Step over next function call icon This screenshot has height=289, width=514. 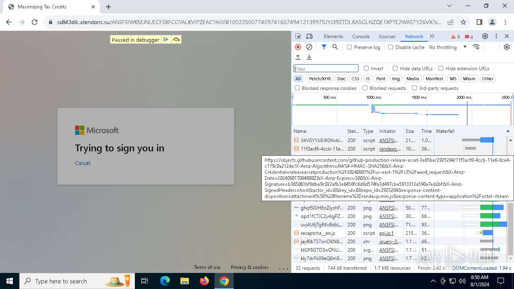pos(176,39)
